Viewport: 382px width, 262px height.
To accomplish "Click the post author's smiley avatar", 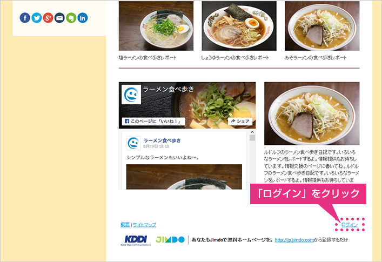I will (133, 143).
